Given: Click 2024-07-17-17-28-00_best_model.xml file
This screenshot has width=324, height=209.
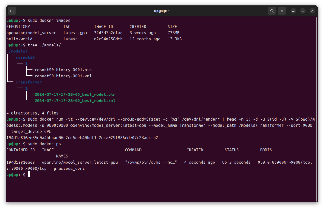Looking at the screenshot, I should click(75, 100).
